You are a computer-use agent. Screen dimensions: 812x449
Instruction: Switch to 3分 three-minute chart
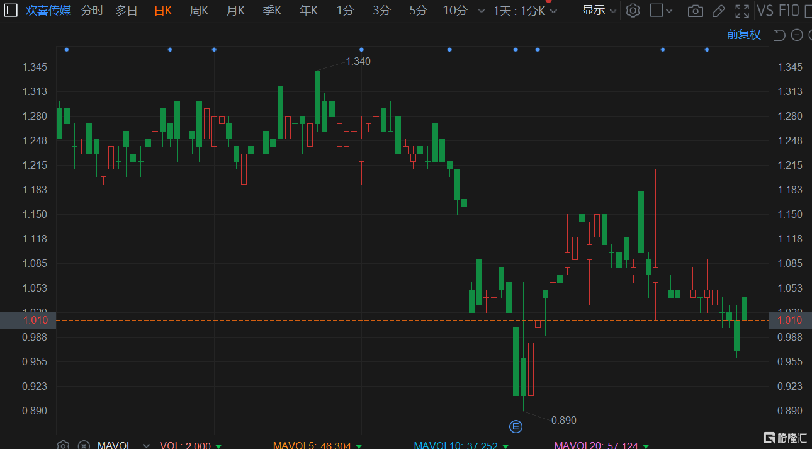(x=381, y=10)
